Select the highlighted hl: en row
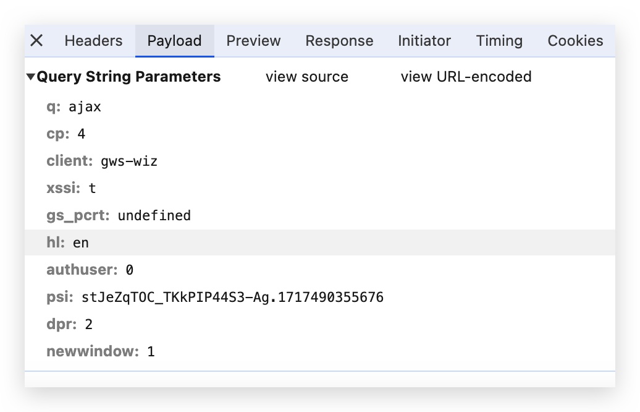This screenshot has height=412, width=640. pos(68,243)
